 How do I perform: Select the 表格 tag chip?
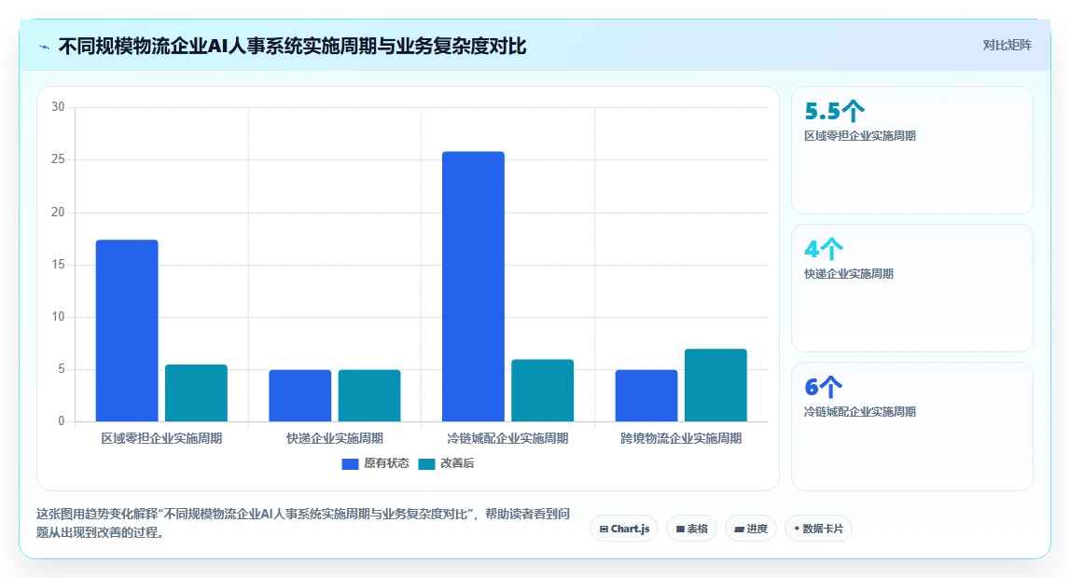691,529
